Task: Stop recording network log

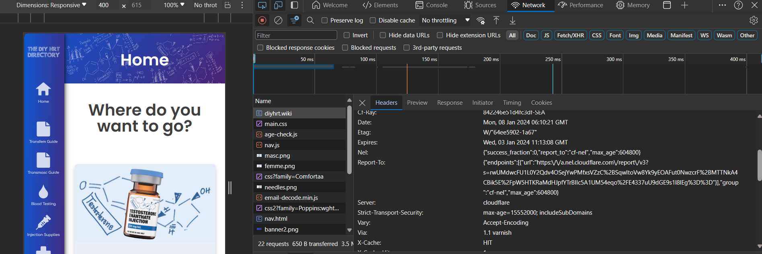Action: click(x=262, y=20)
